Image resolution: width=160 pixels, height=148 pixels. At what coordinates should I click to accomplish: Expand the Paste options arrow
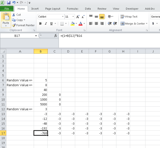(x=6, y=26)
